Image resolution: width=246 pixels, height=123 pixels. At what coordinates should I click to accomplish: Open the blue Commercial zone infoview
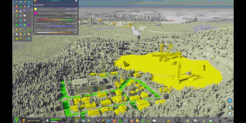[x=21, y=25]
